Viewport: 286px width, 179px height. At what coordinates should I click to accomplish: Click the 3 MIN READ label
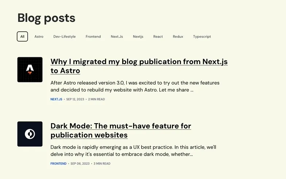(102, 163)
